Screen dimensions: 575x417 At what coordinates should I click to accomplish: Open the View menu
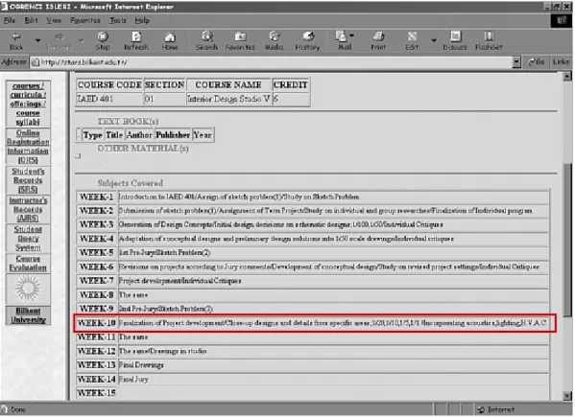click(54, 20)
